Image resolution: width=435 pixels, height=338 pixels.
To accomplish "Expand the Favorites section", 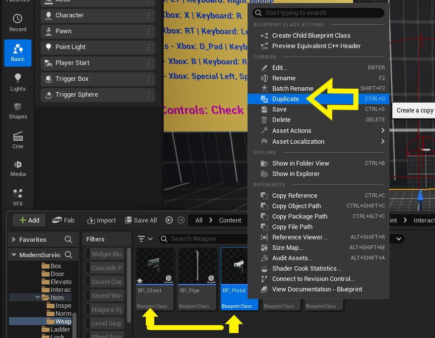I will pos(14,239).
